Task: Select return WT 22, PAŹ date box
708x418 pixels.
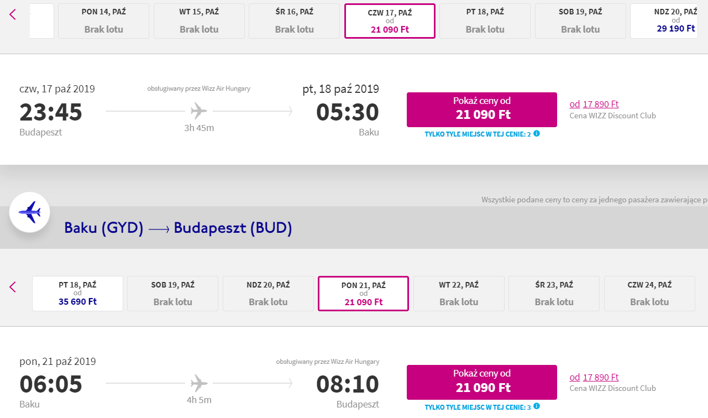Action: [459, 294]
